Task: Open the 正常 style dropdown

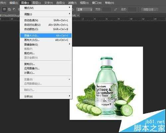Action: tap(84, 10)
